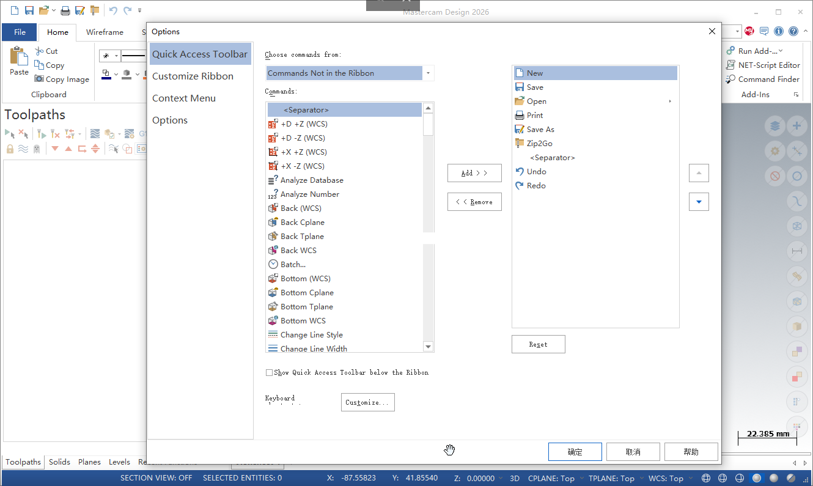Enable Show Quick Access Toolbar below the Ribbon
Viewport: 813px width, 486px height.
tap(270, 372)
